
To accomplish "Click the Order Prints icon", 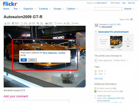I will (x=47, y=23).
